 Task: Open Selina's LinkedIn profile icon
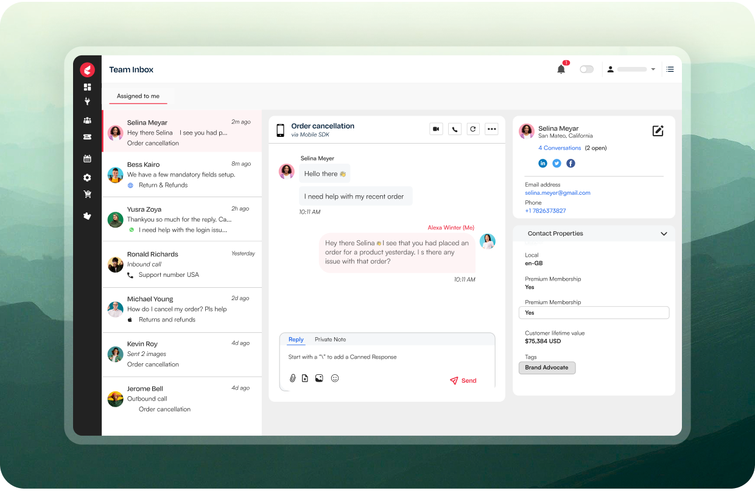coord(543,163)
